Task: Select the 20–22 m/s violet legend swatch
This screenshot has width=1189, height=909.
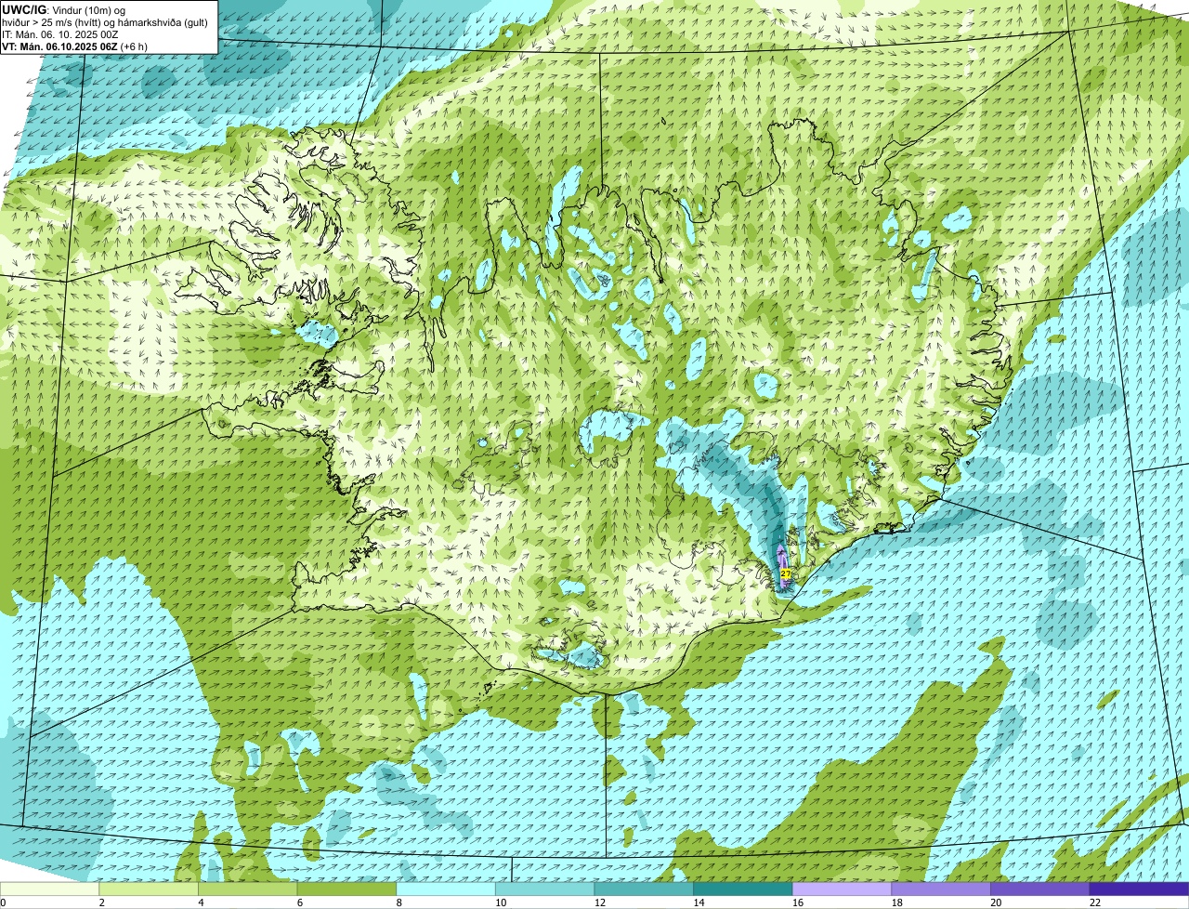Action: pos(1040,889)
